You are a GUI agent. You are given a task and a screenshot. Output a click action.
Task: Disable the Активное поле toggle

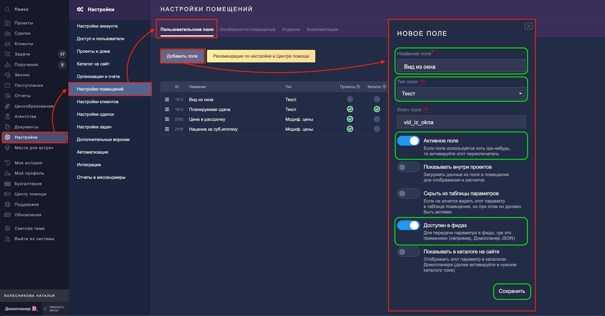coord(408,141)
